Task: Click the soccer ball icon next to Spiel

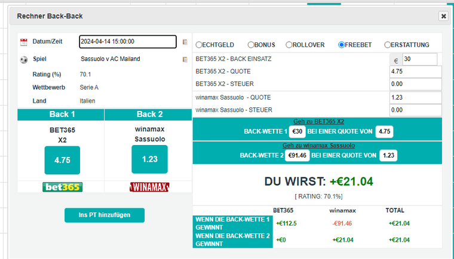Action: (24, 60)
